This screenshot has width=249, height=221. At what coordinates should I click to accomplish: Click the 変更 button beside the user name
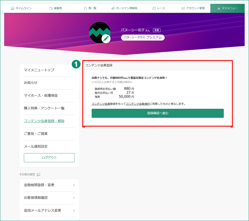tap(157, 30)
